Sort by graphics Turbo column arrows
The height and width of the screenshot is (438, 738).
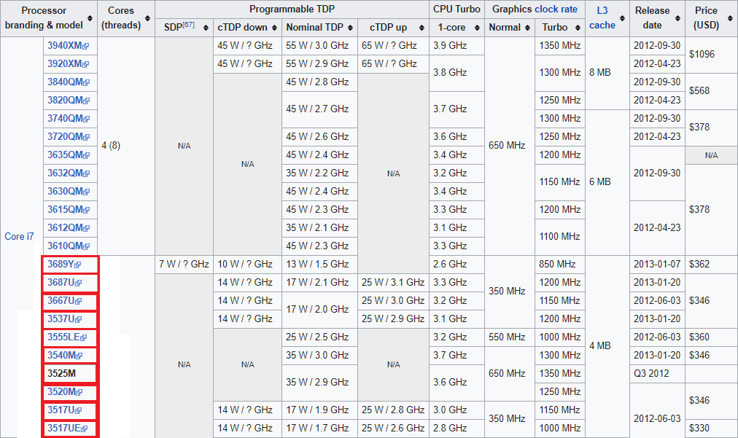coord(578,28)
